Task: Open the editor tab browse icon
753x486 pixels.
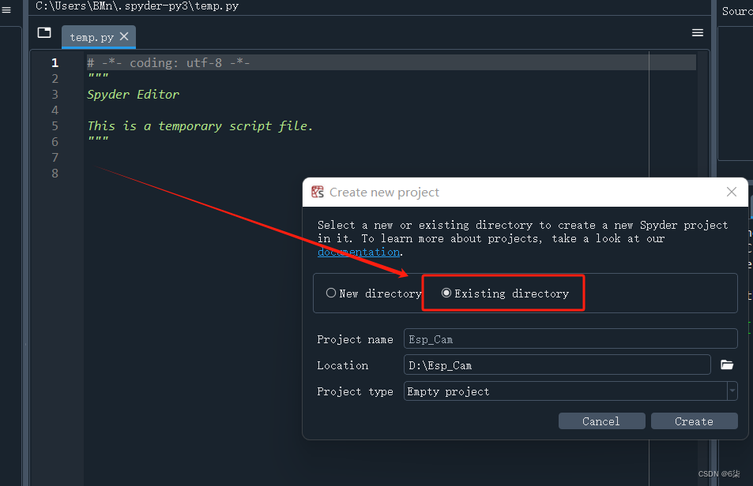Action: [44, 32]
